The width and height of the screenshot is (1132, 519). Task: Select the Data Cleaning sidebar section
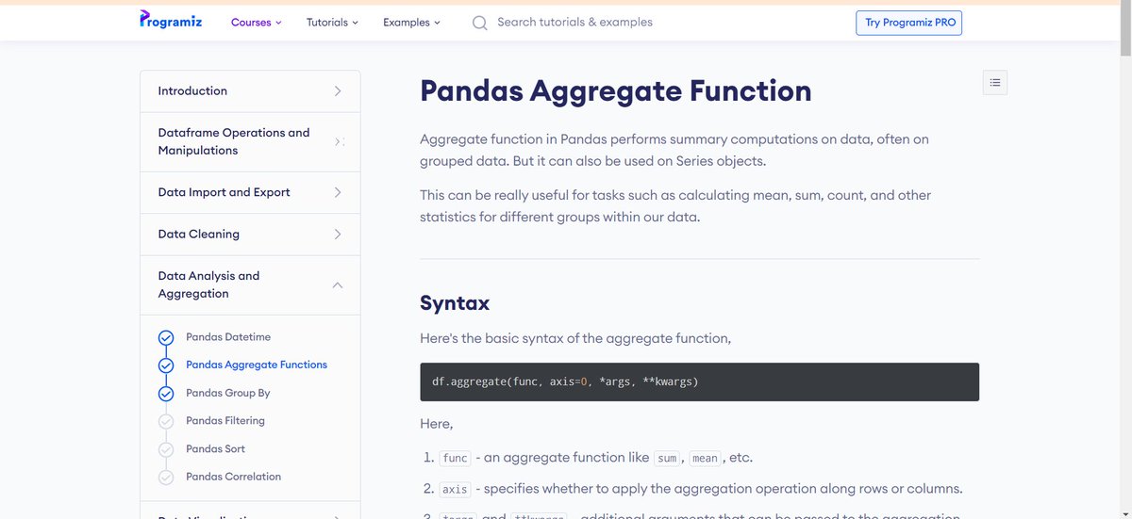coord(250,235)
